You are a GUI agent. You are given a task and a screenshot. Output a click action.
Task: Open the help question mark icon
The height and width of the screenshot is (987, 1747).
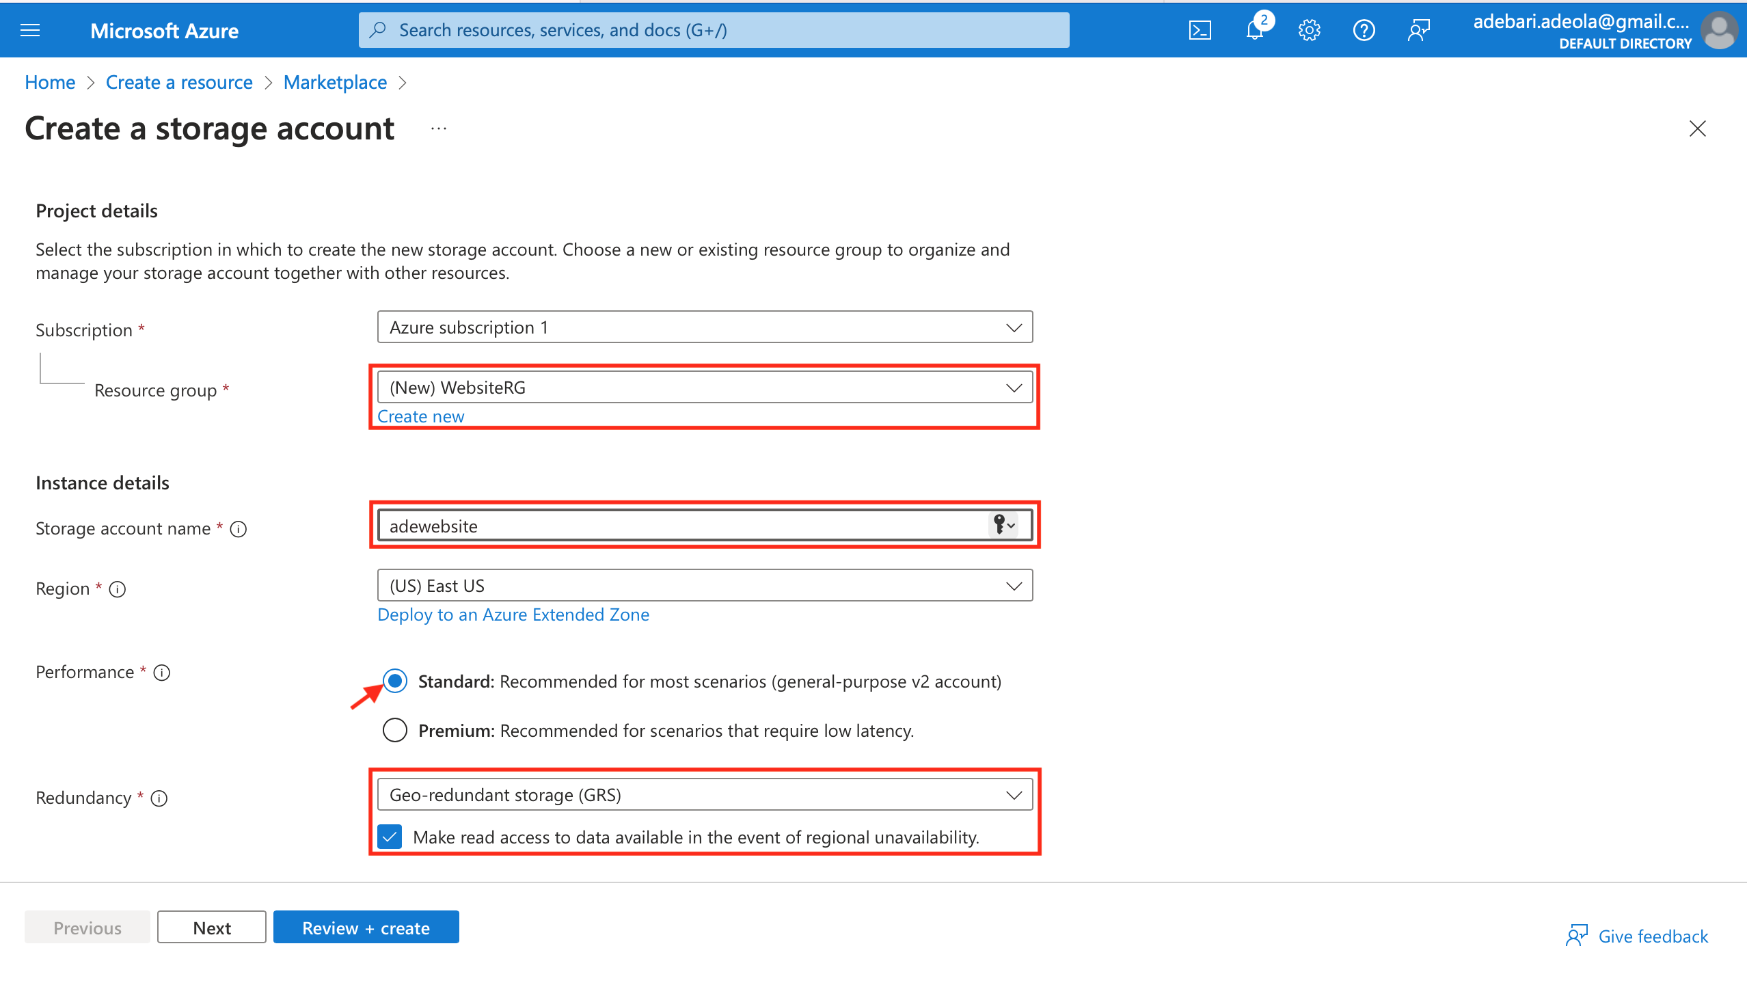point(1364,30)
